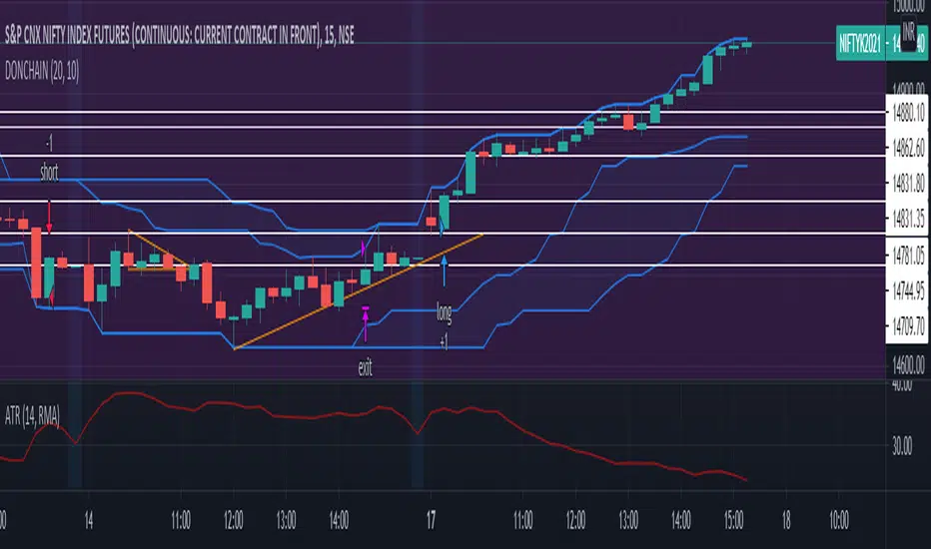Click the red short signal arrow
Viewport: 931px width, 549px height.
pyautogui.click(x=49, y=217)
